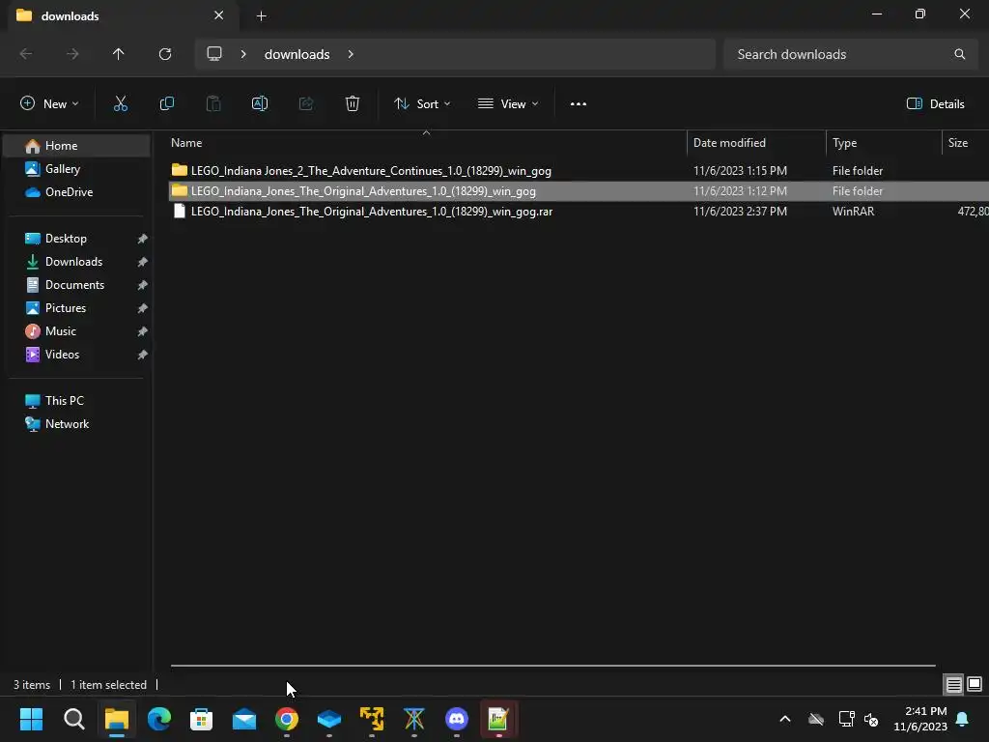
Task: Click the Cut scissors icon
Action: pos(120,103)
